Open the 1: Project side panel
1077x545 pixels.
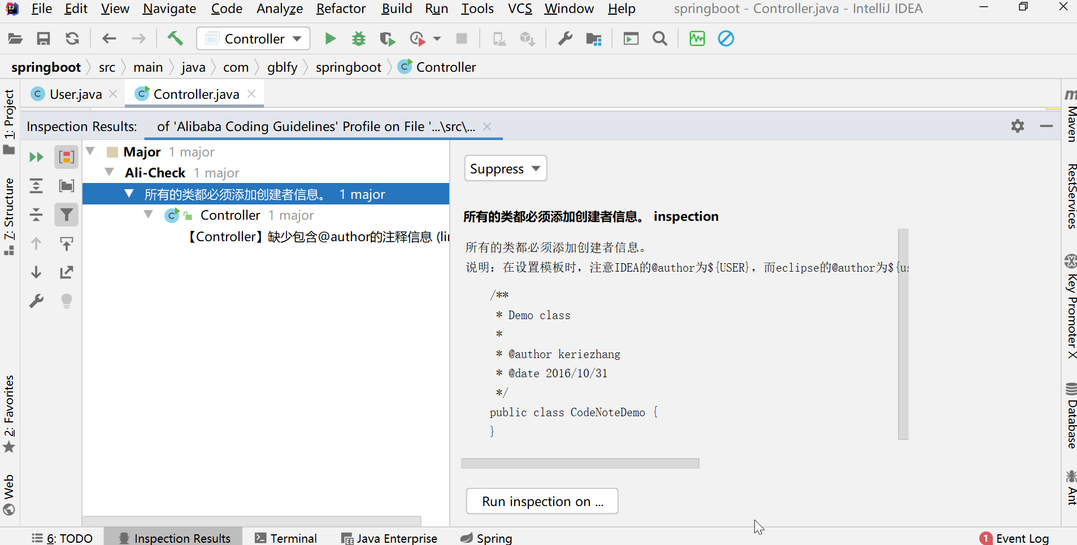click(x=9, y=121)
